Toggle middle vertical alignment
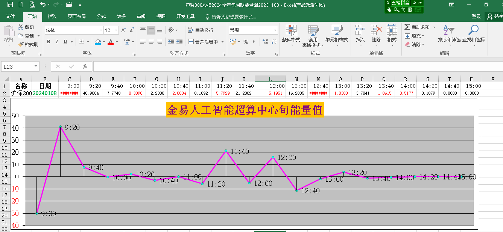Image resolution: width=503 pixels, height=232 pixels. pyautogui.click(x=151, y=30)
